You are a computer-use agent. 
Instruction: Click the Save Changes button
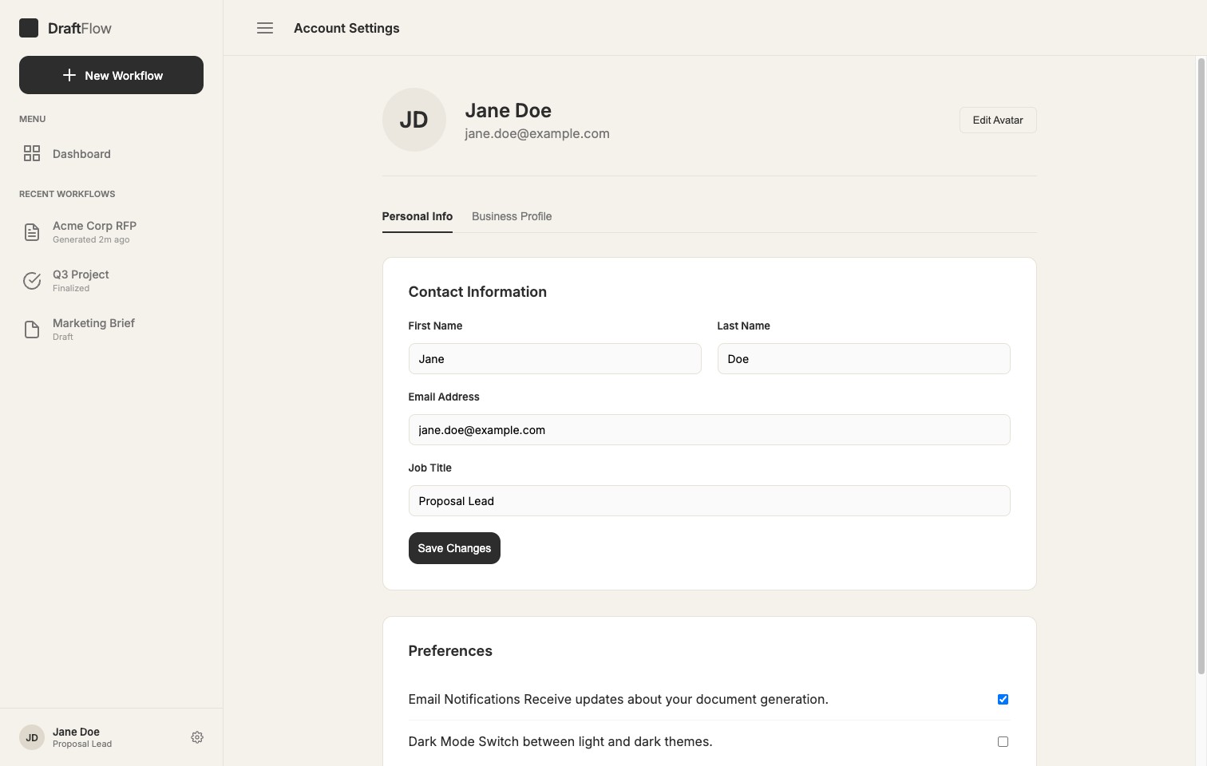coord(454,548)
